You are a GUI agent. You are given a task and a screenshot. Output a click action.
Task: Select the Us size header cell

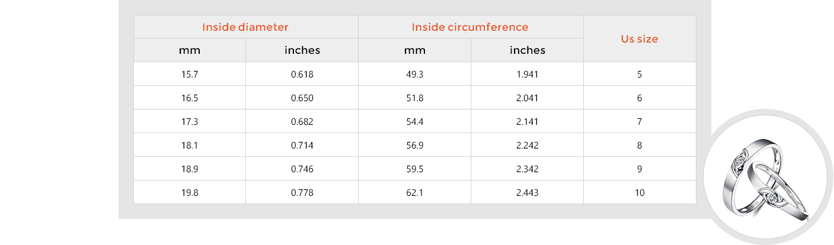point(640,39)
